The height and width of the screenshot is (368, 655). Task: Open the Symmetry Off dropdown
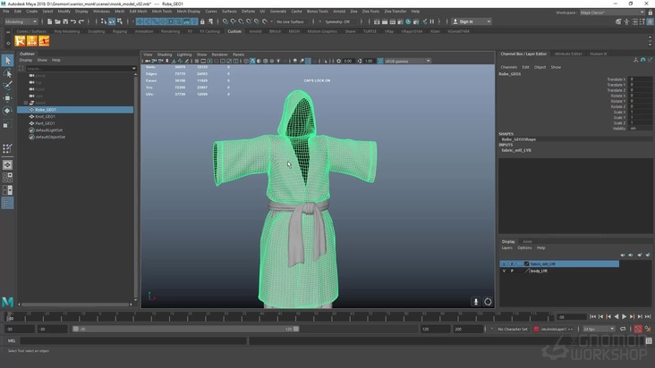pos(339,21)
